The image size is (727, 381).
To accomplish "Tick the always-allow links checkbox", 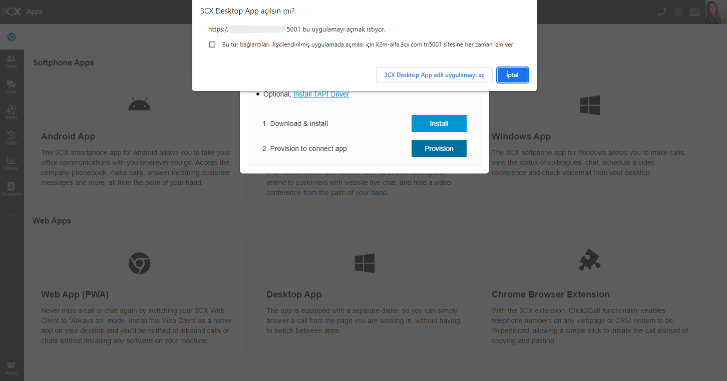I will tap(212, 44).
